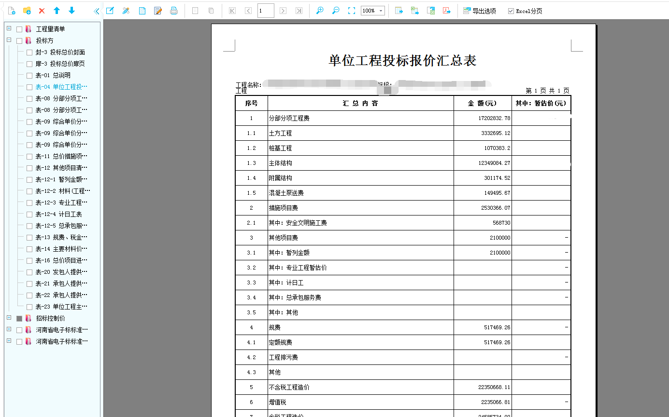The width and height of the screenshot is (669, 417).
Task: Select the single page view icon
Action: [x=195, y=11]
